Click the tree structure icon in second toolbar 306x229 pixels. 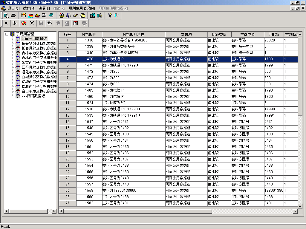click(15, 23)
